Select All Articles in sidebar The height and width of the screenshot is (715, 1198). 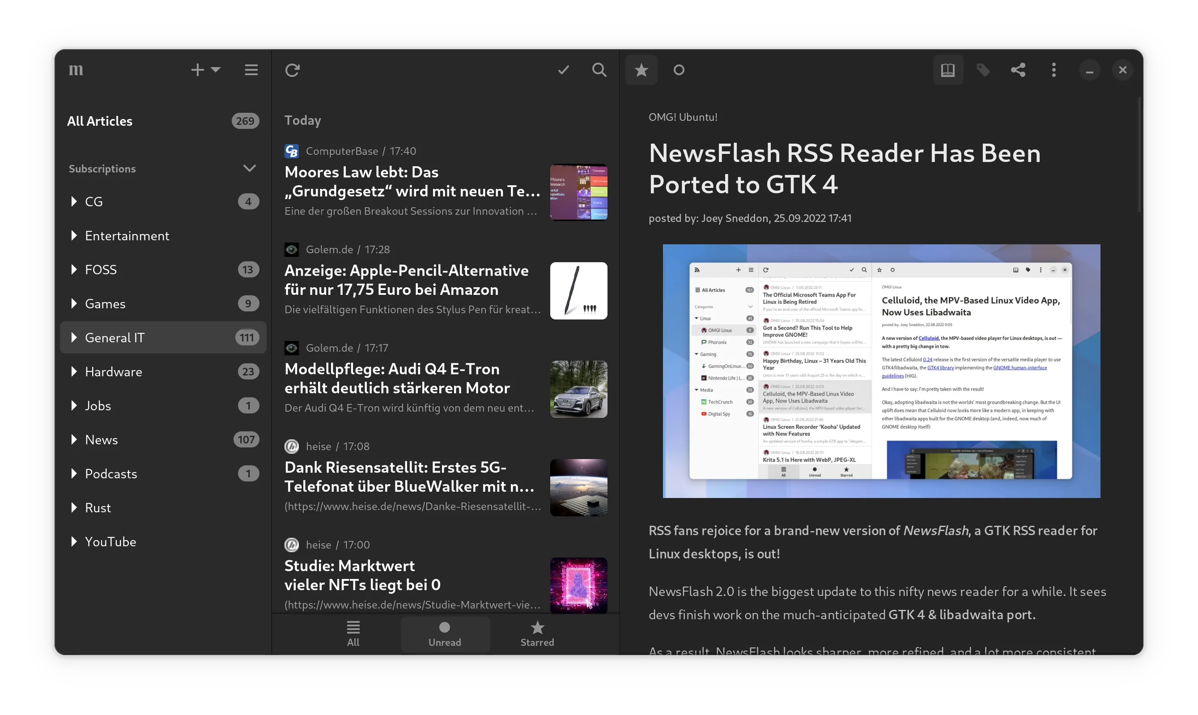pyautogui.click(x=100, y=121)
